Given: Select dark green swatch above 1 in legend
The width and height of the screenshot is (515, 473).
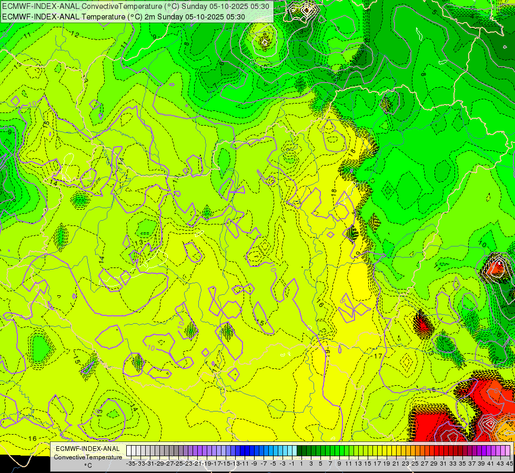Looking at the screenshot, I should [300, 451].
